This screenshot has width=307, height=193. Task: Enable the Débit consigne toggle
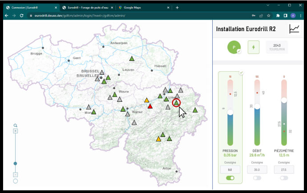click(257, 178)
